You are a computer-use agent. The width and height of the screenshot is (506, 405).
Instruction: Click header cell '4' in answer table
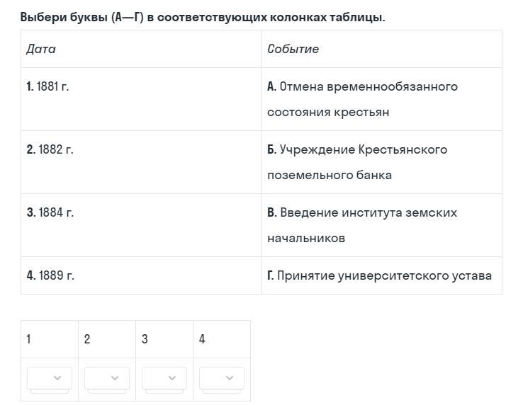pos(222,339)
